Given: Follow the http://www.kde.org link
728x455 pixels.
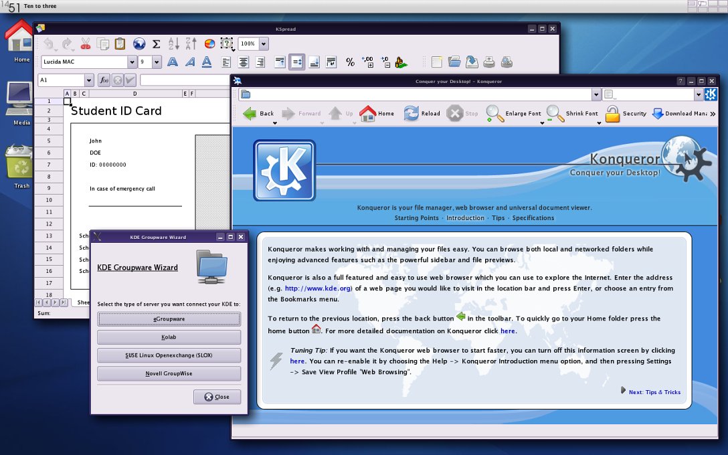Looking at the screenshot, I should 318,288.
